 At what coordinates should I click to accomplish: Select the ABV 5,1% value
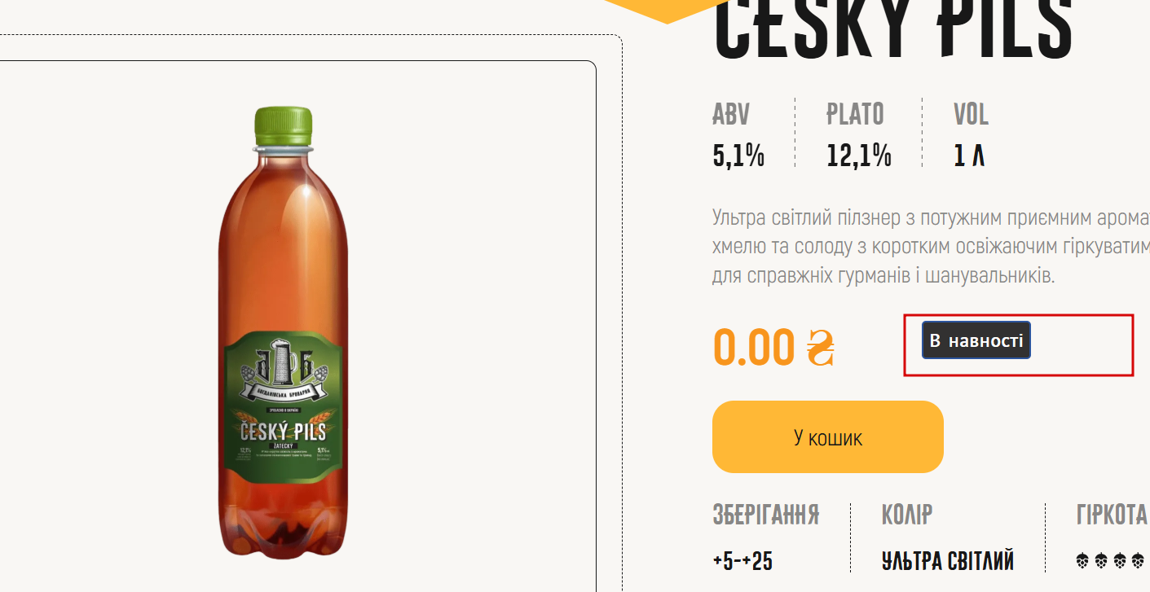coord(738,155)
